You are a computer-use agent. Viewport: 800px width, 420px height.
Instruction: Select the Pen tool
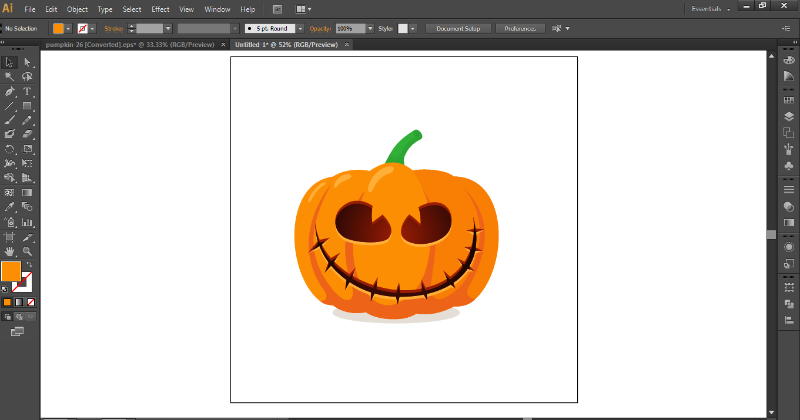9,92
